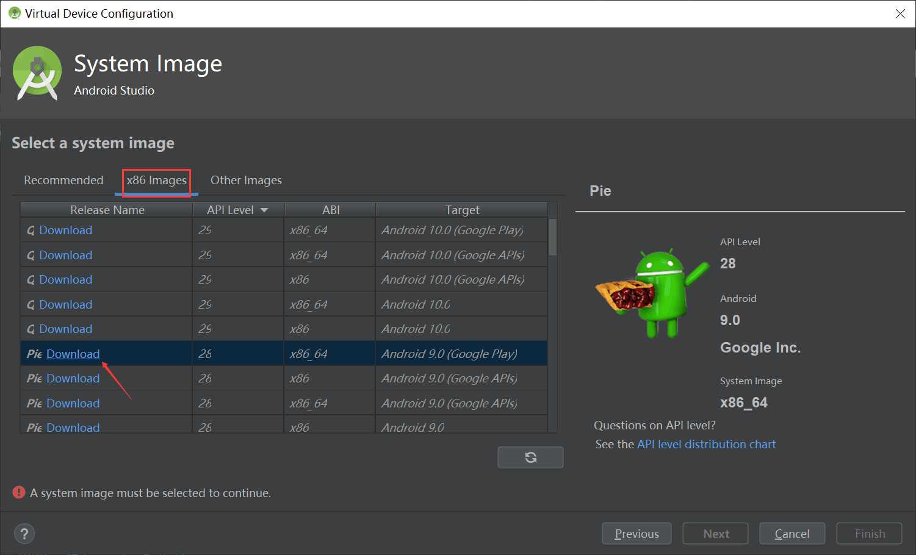The image size is (916, 555).
Task: Download Pie x86_64 Android 9.0 (Google APIs) image
Action: (x=73, y=403)
